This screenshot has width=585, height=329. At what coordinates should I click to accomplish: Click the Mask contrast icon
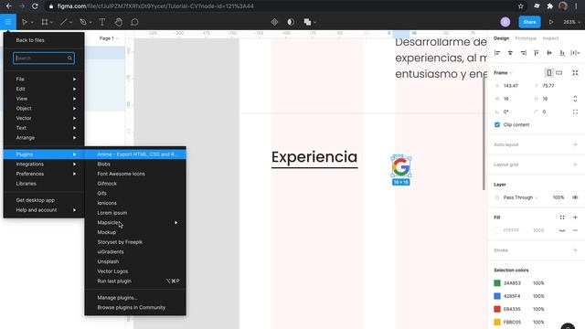[291, 22]
